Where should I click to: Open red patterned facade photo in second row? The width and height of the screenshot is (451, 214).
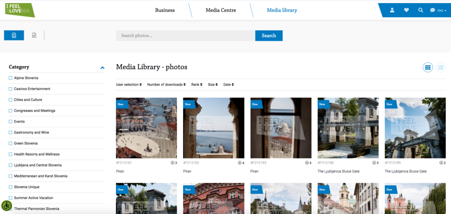(x=214, y=199)
